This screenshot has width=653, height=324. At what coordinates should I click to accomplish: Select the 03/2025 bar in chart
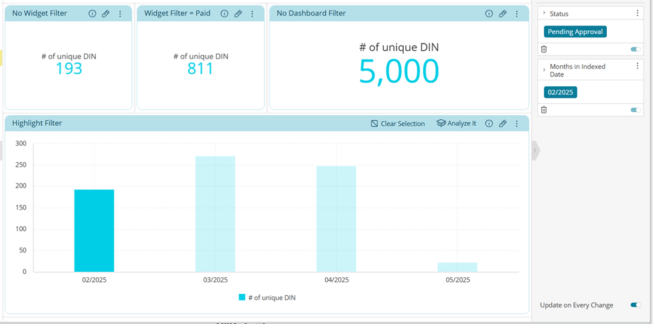215,214
